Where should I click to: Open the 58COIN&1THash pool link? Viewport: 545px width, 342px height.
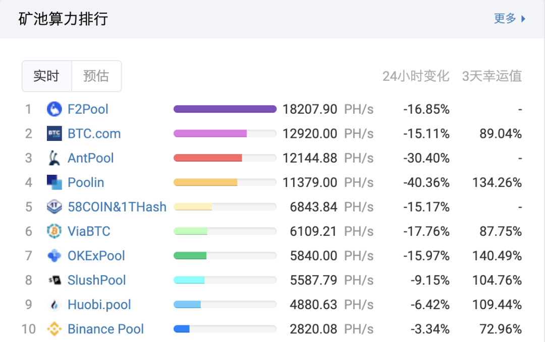[117, 207]
